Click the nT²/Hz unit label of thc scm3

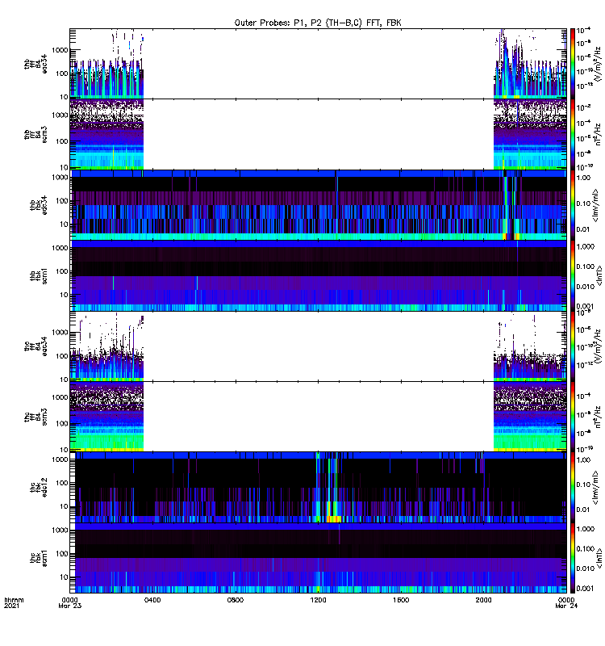[599, 417]
